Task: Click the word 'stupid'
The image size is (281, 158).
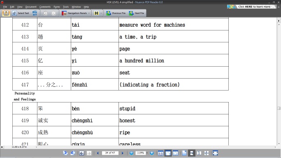Action: (128, 109)
